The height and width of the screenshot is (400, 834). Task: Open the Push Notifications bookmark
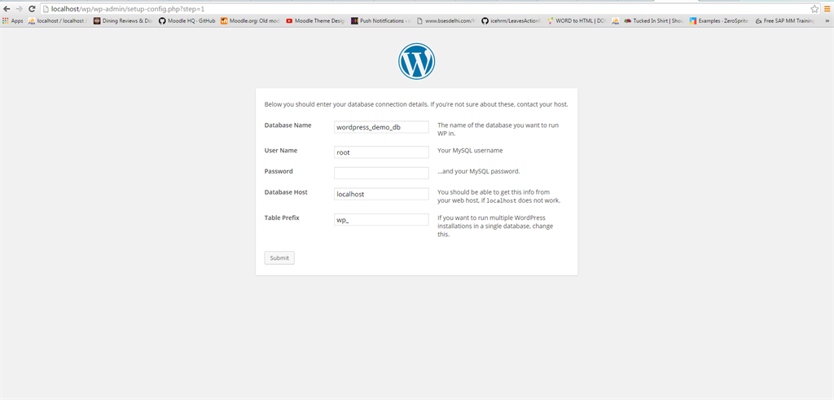tap(381, 21)
